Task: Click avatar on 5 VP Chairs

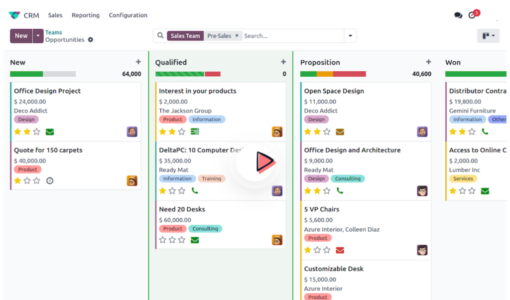Action: 422,250
